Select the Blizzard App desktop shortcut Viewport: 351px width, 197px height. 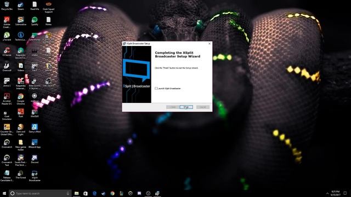coord(35,143)
